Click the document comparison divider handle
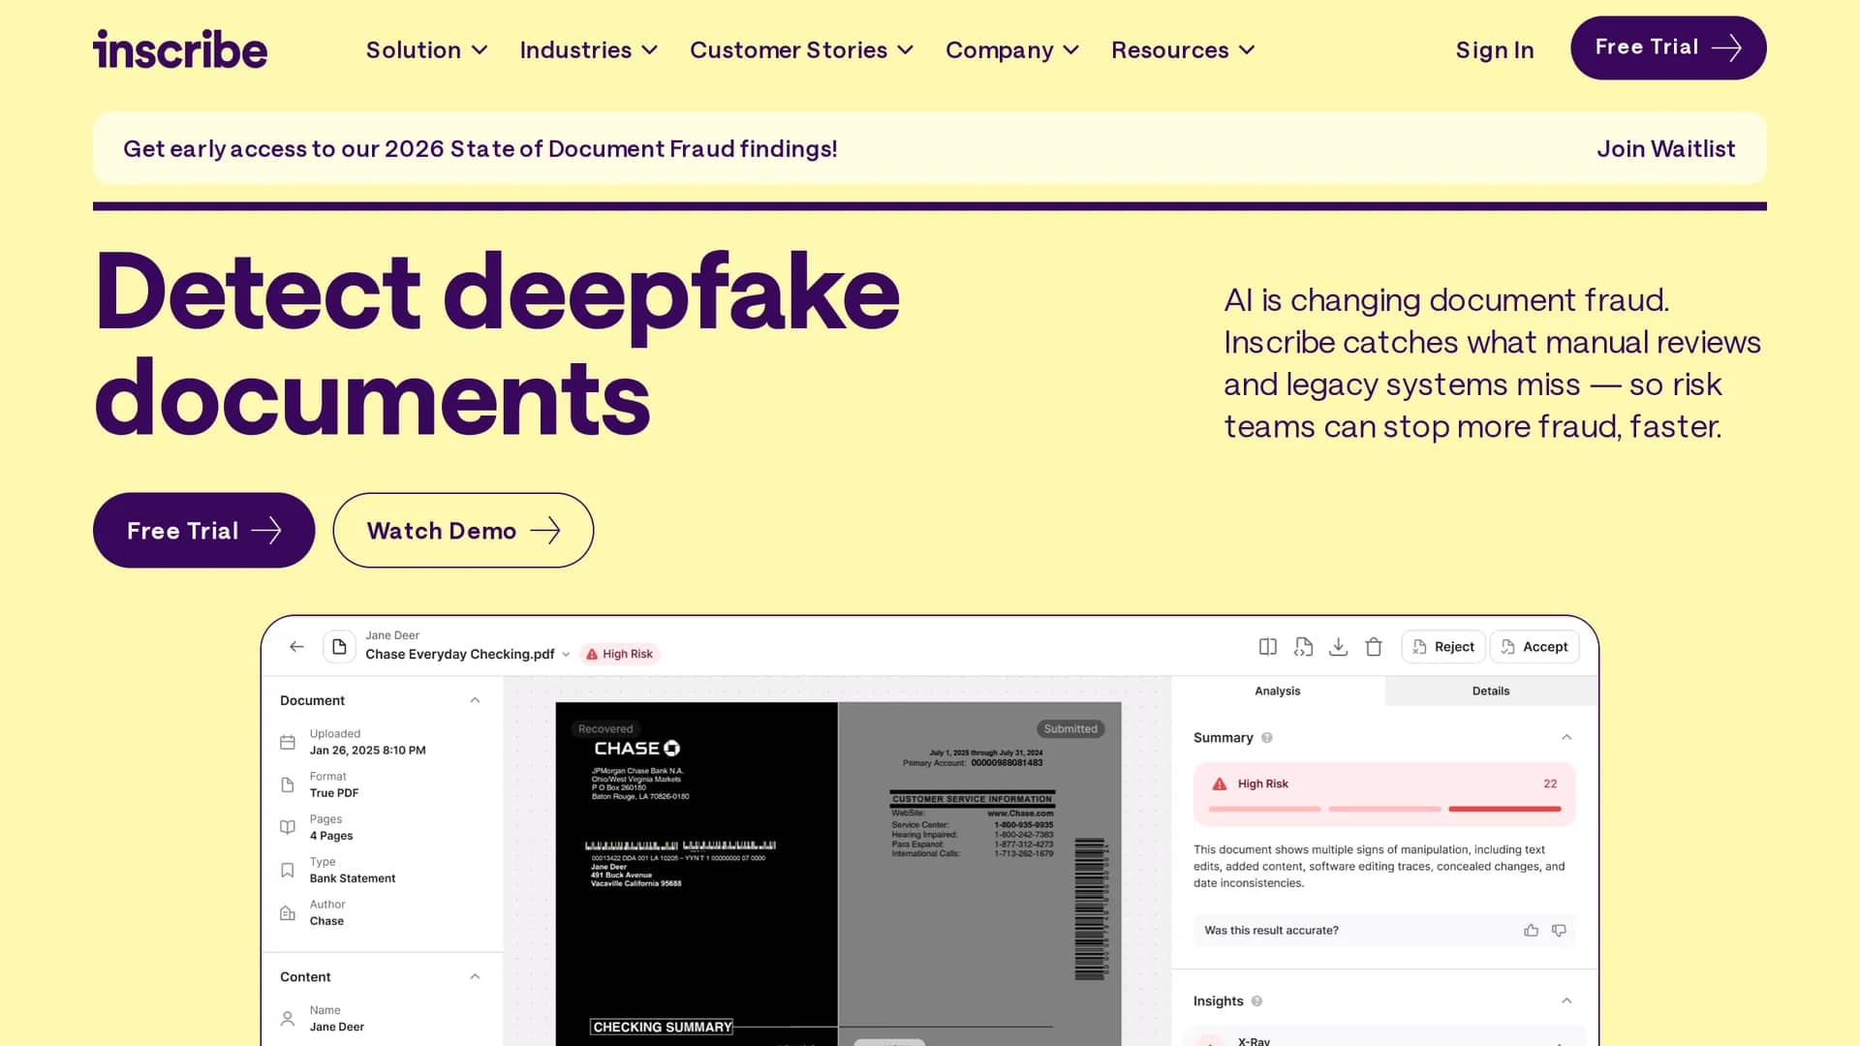 889,1042
